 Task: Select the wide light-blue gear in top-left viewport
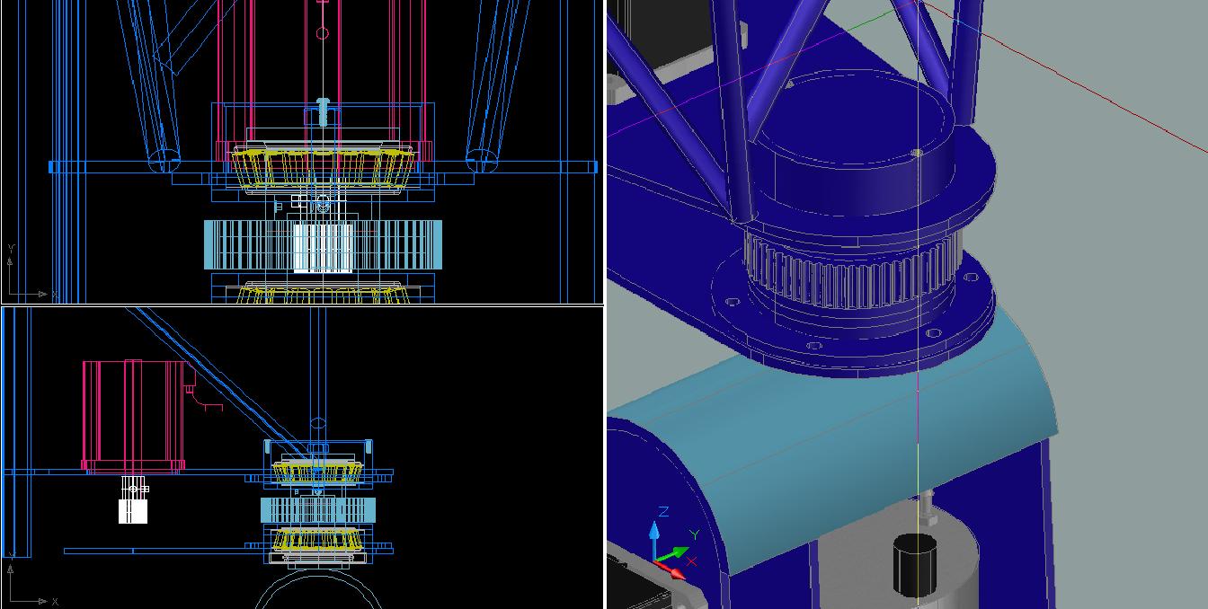323,245
